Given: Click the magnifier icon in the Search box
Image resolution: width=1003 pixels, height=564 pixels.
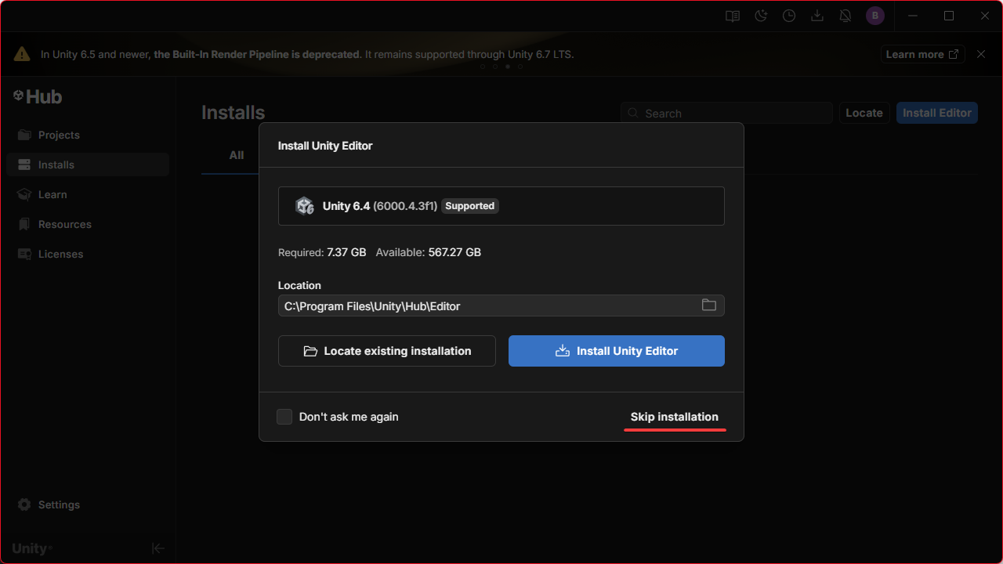Looking at the screenshot, I should [x=633, y=114].
